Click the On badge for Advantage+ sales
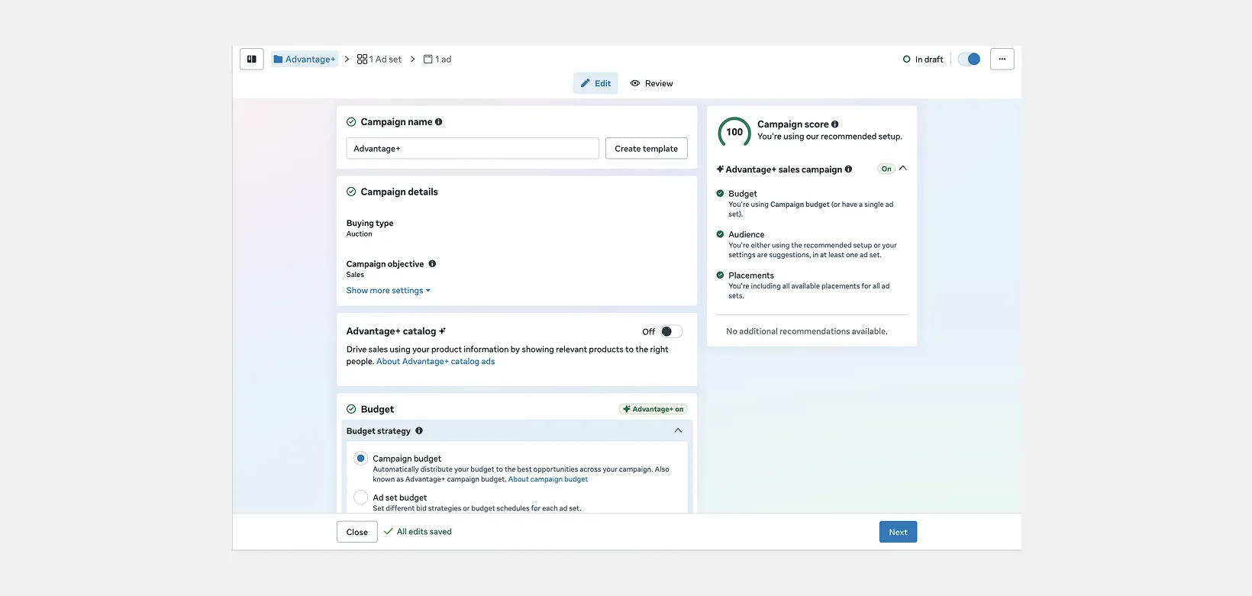The height and width of the screenshot is (596, 1252). pos(886,169)
